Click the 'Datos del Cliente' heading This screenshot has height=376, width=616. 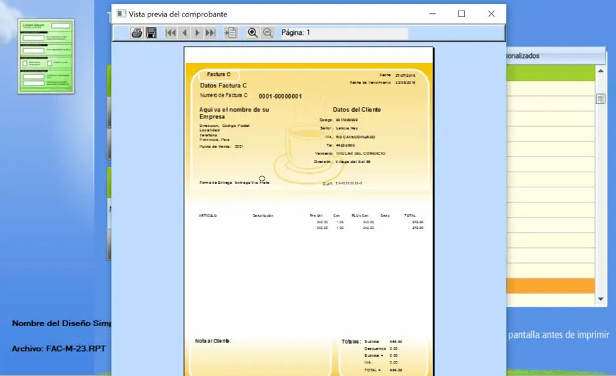[357, 110]
